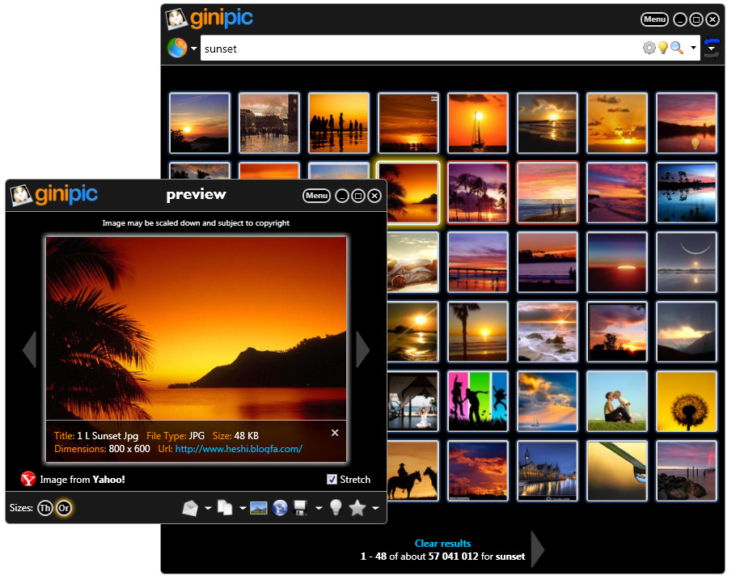Viewport: 736px width, 584px height.
Task: Click the yellow lightbulb icon in search box
Action: tap(662, 48)
